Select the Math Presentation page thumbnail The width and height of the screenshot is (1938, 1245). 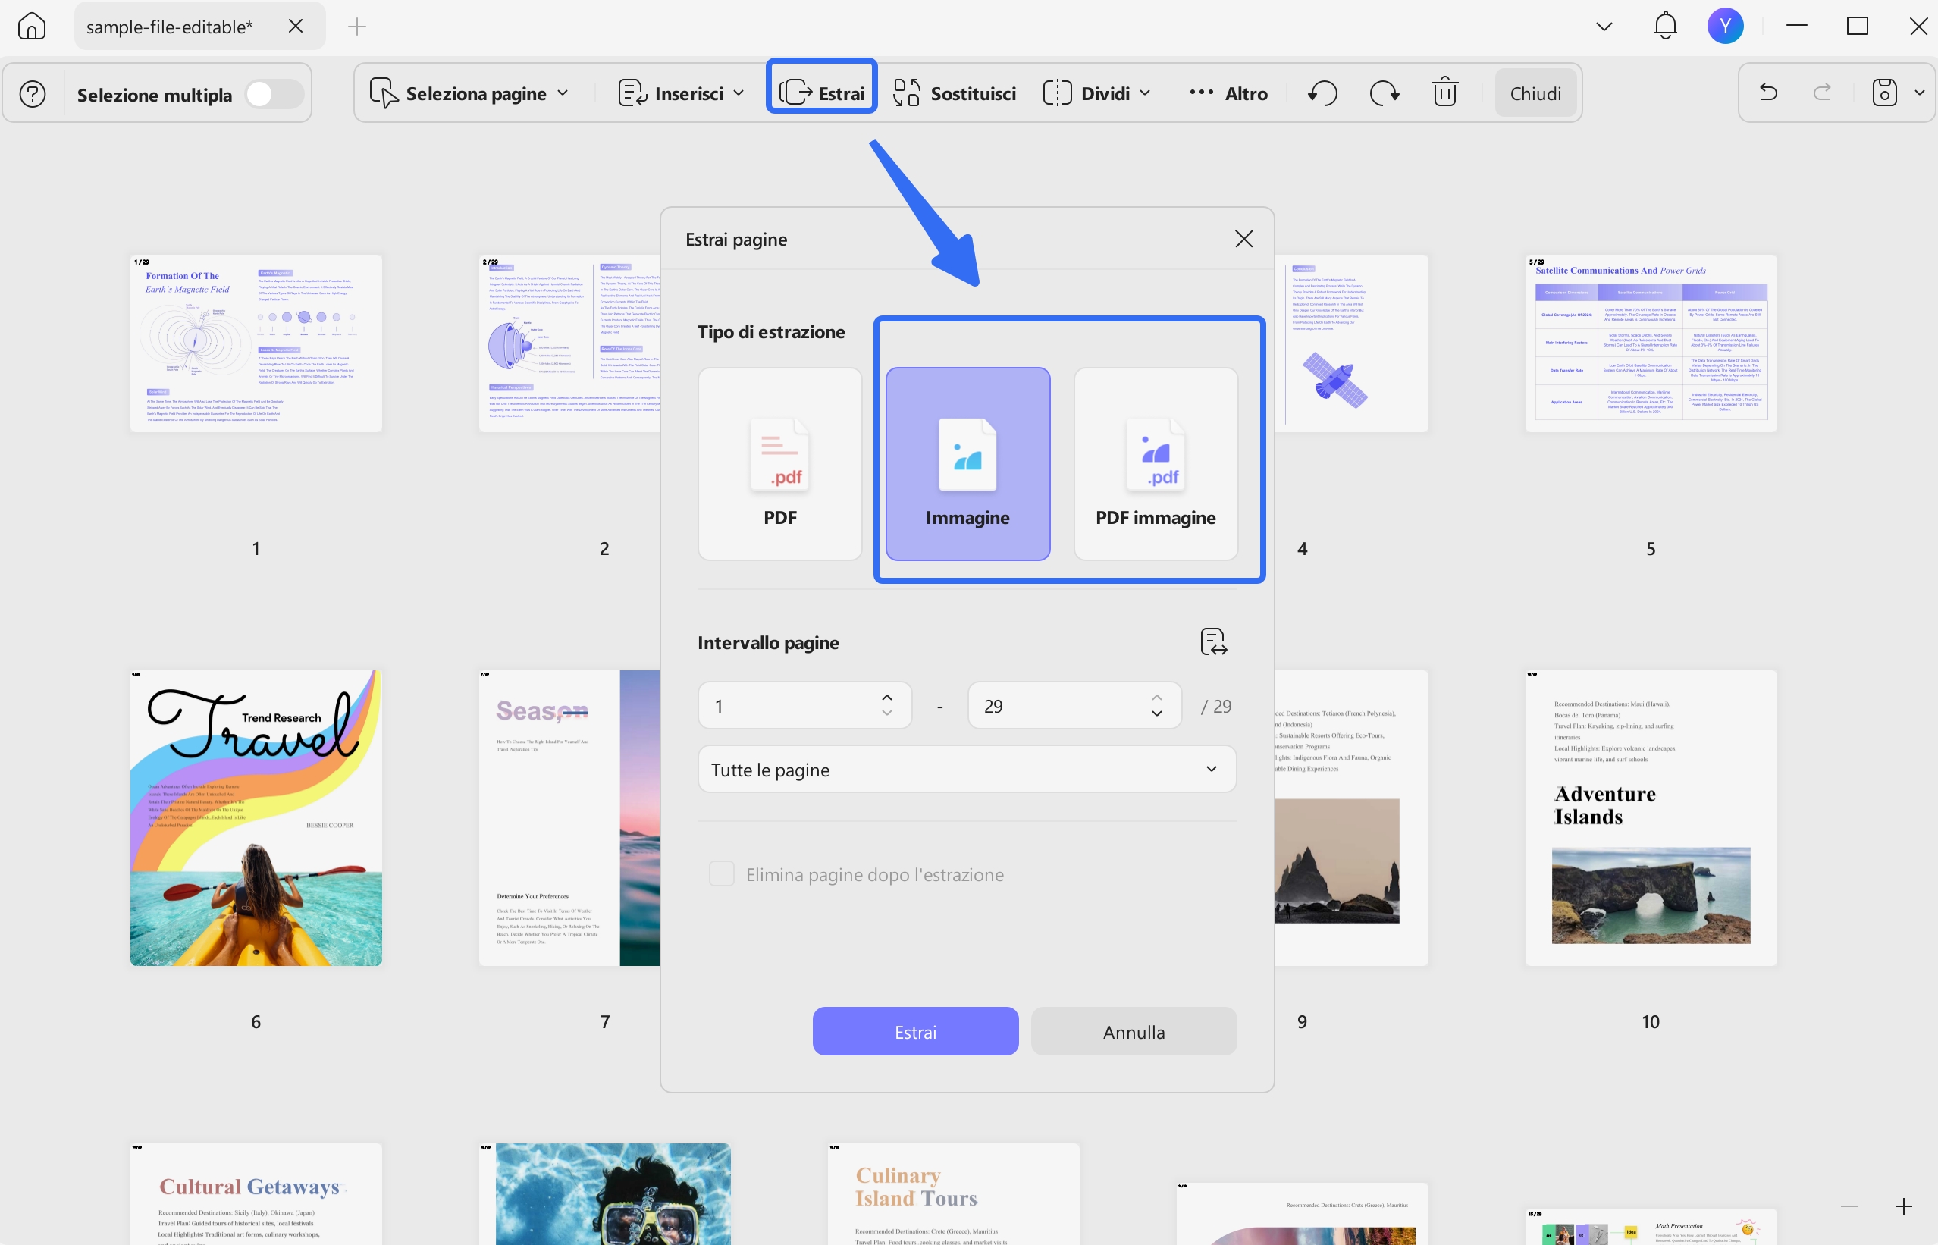(1651, 1226)
